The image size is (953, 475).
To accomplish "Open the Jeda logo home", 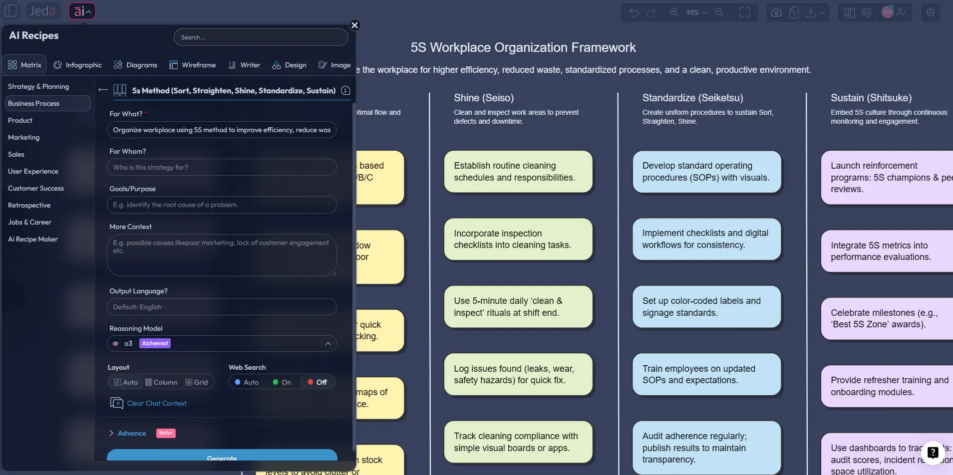I will [x=42, y=11].
